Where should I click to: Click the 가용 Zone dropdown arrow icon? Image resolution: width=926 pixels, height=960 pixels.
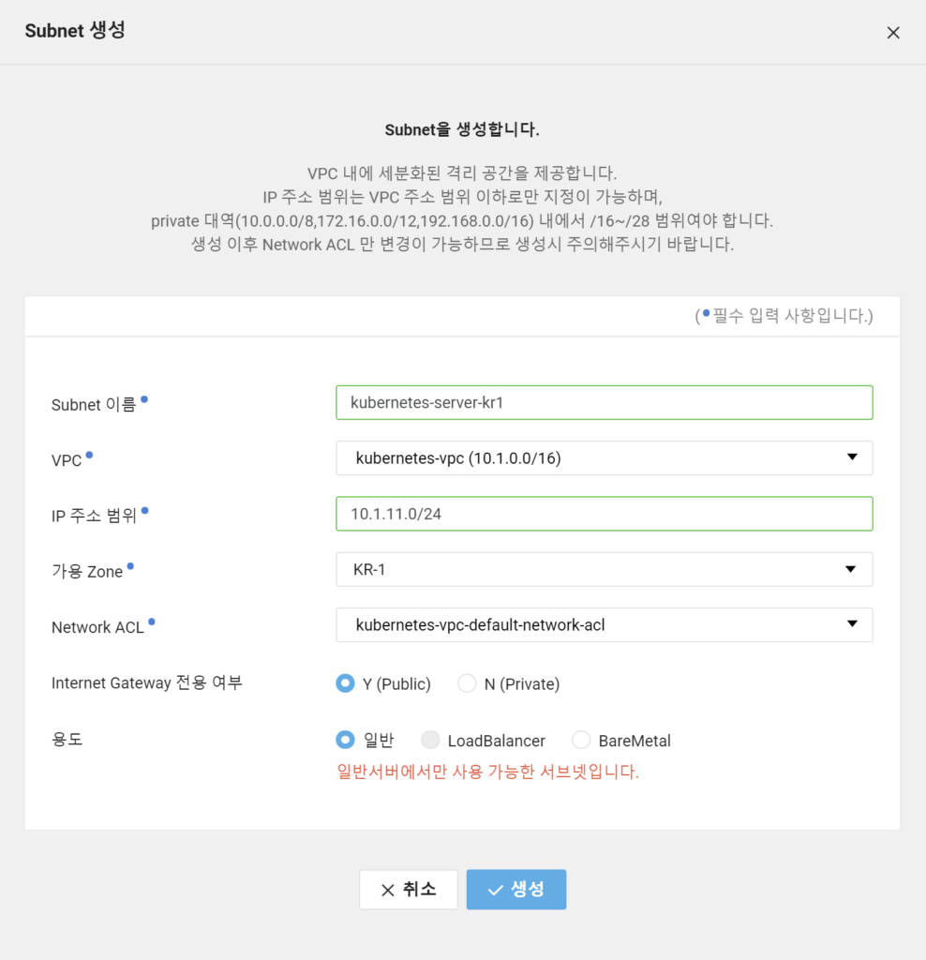click(x=851, y=569)
